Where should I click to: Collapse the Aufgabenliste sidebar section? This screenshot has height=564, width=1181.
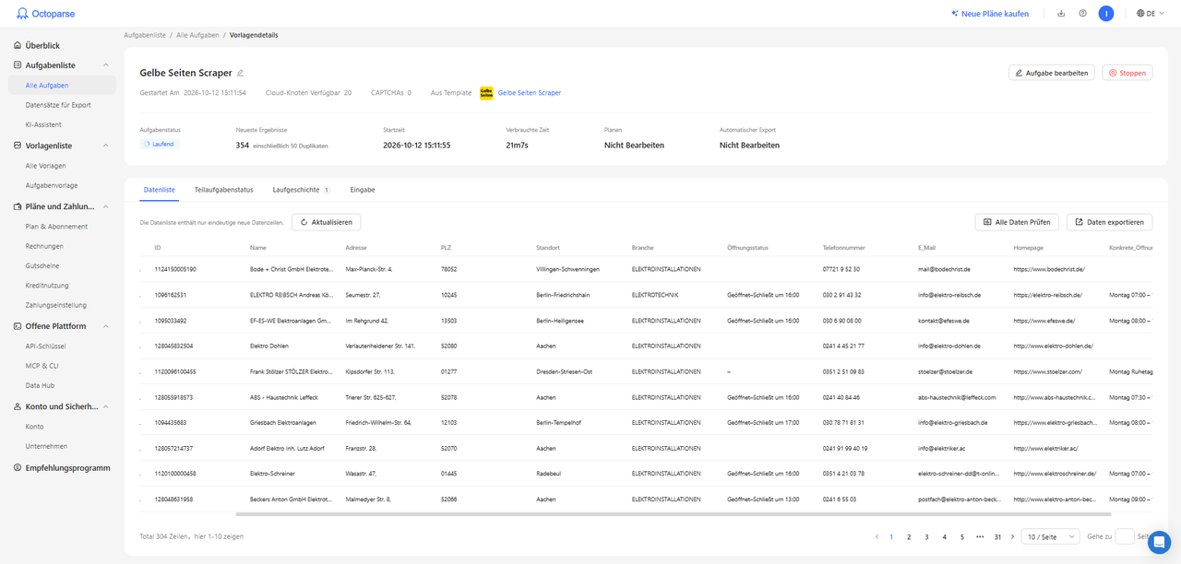(x=106, y=65)
